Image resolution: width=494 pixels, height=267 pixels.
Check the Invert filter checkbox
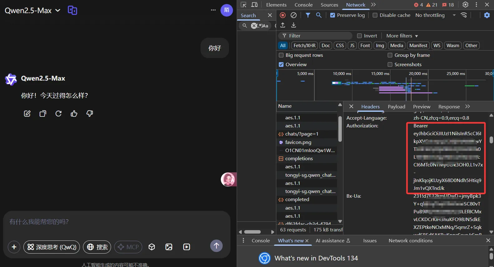359,36
